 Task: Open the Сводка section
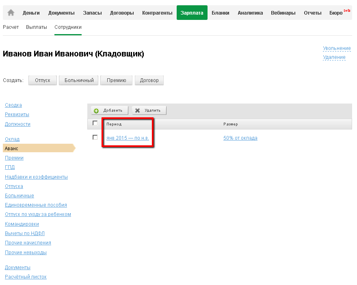click(13, 105)
